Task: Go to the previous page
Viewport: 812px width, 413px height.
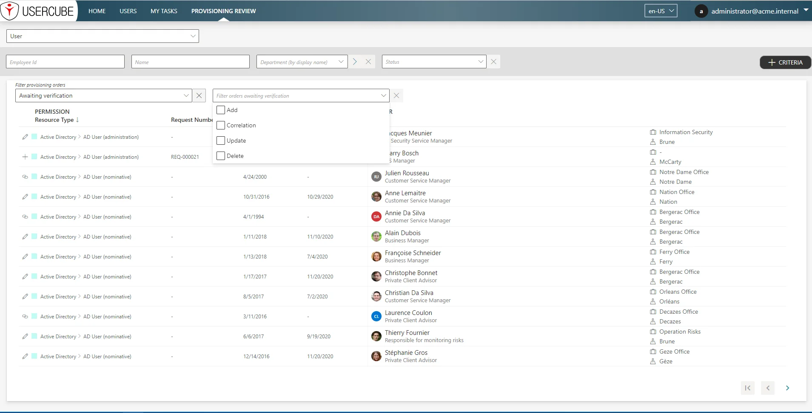Action: tap(768, 388)
